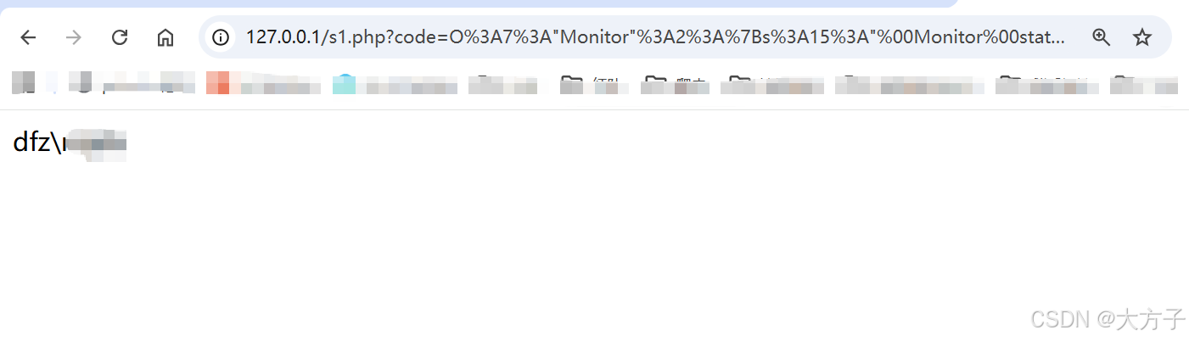The image size is (1189, 341).
Task: Open the browser home page
Action: (165, 37)
